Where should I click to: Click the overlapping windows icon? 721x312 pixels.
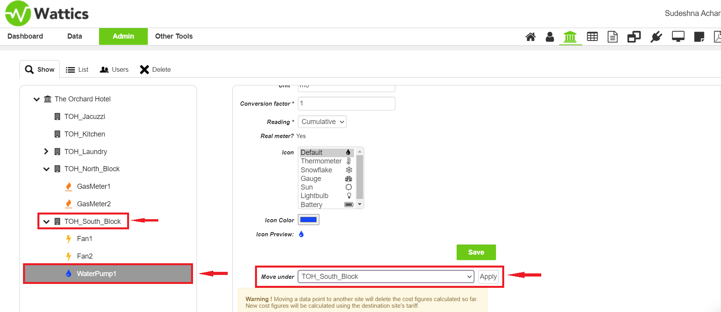634,37
